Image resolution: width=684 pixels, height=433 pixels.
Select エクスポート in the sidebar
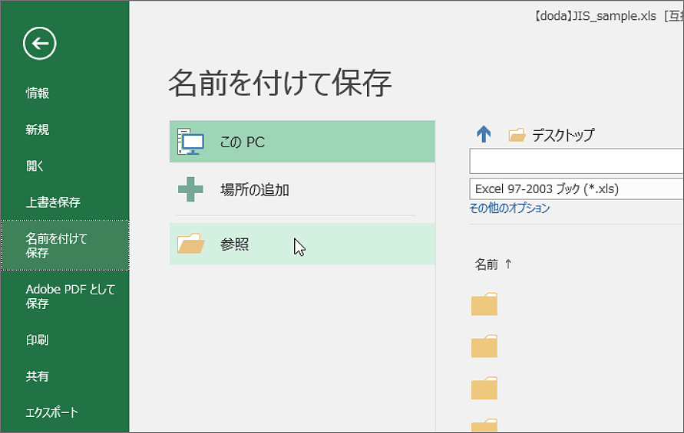tap(51, 412)
